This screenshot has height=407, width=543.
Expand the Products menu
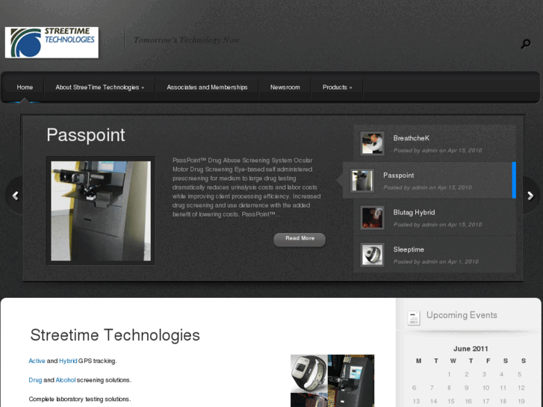[338, 87]
